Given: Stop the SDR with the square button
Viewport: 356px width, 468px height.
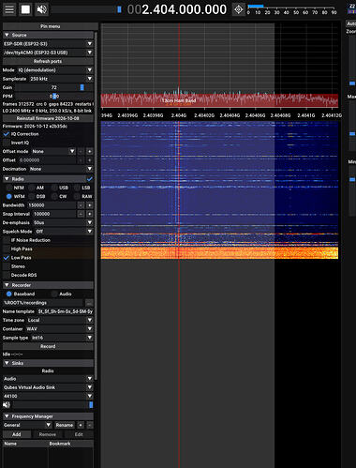Looking at the screenshot, I should tap(25, 9).
